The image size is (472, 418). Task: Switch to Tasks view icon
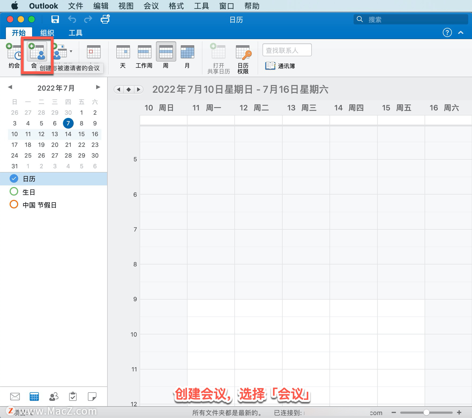(73, 396)
